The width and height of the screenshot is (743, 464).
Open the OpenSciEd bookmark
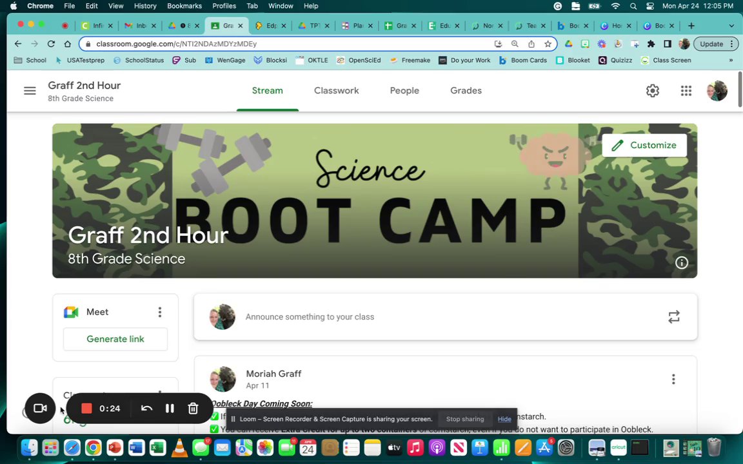click(x=359, y=60)
